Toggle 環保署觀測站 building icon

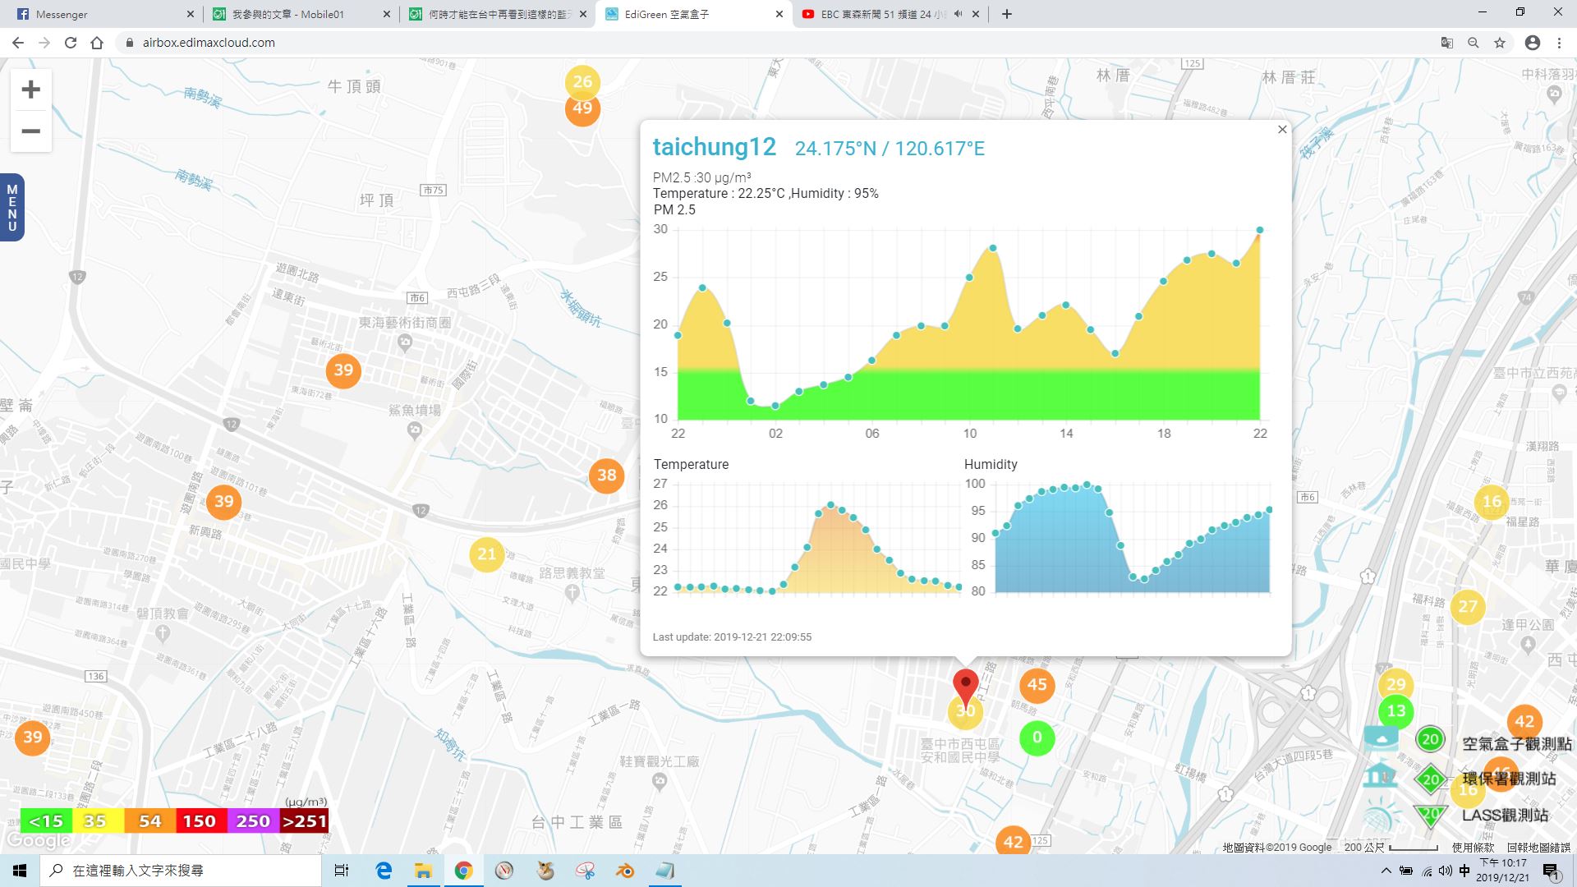click(1381, 776)
